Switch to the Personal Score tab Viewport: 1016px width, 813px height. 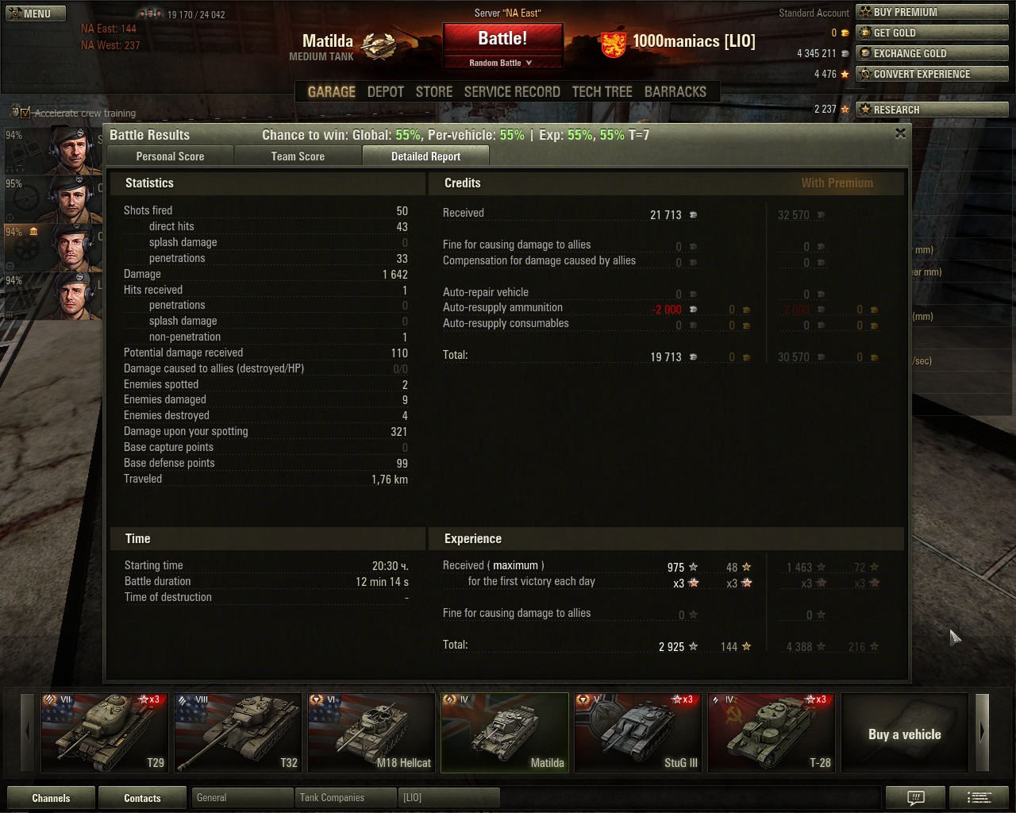[170, 156]
